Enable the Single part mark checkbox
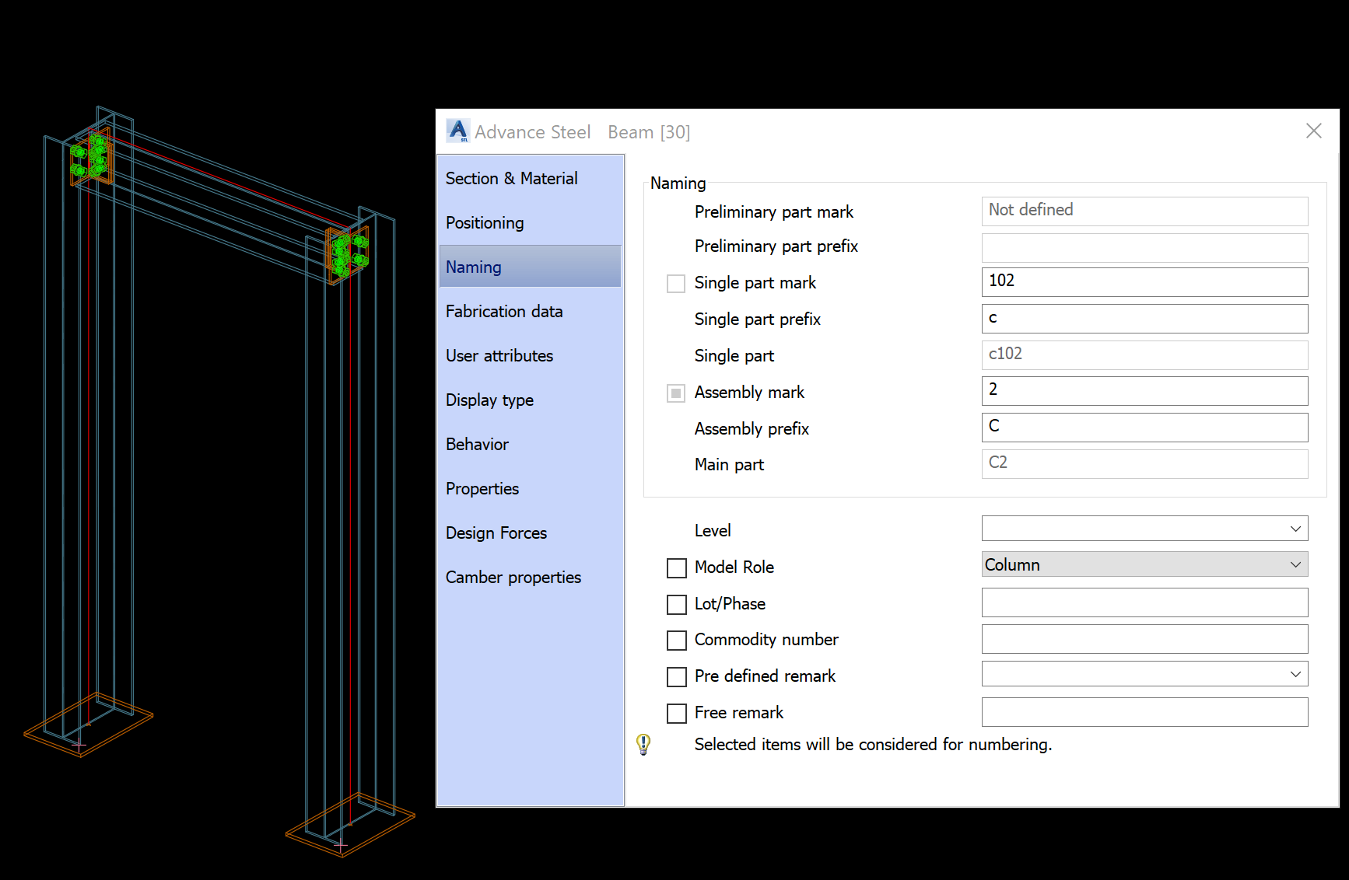Image resolution: width=1349 pixels, height=880 pixels. point(675,283)
